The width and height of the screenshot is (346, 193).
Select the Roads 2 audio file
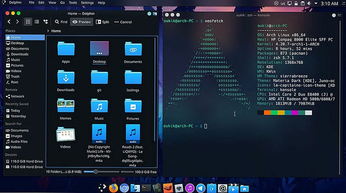(133, 134)
